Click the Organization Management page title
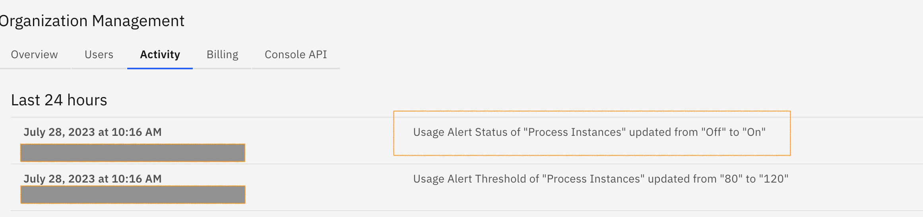The height and width of the screenshot is (217, 923). point(92,21)
